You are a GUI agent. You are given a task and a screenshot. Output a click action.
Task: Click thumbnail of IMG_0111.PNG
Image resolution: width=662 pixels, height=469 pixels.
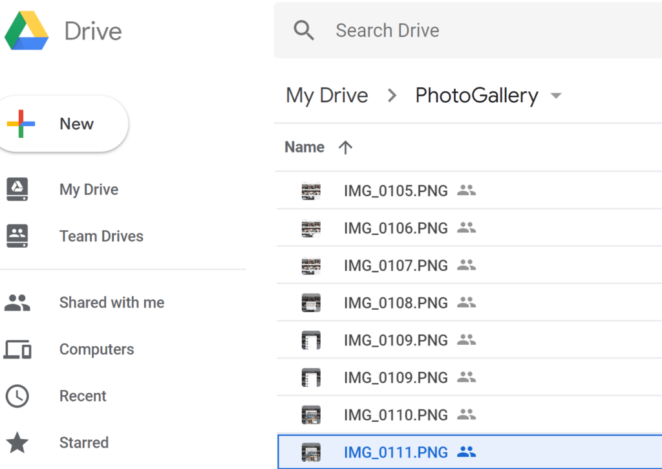[x=311, y=452]
